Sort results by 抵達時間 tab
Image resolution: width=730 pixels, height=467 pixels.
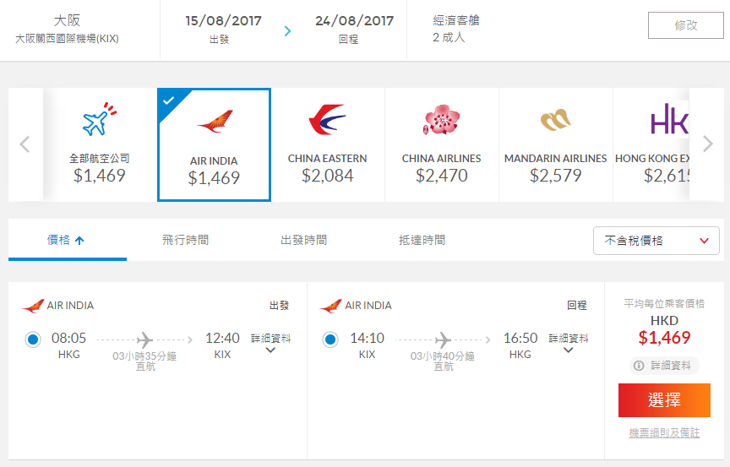tap(422, 240)
